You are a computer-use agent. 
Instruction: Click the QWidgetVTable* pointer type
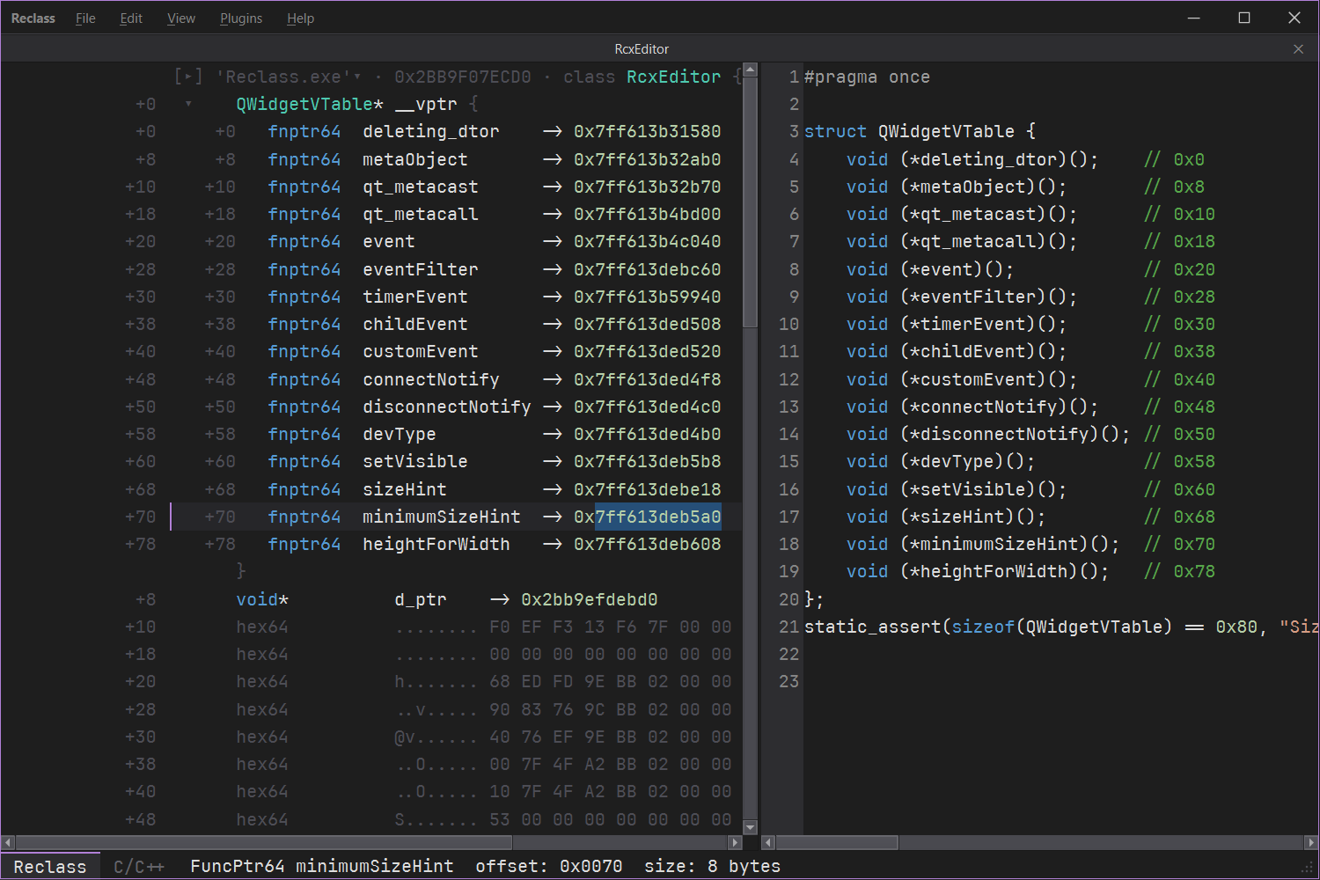pyautogui.click(x=310, y=104)
